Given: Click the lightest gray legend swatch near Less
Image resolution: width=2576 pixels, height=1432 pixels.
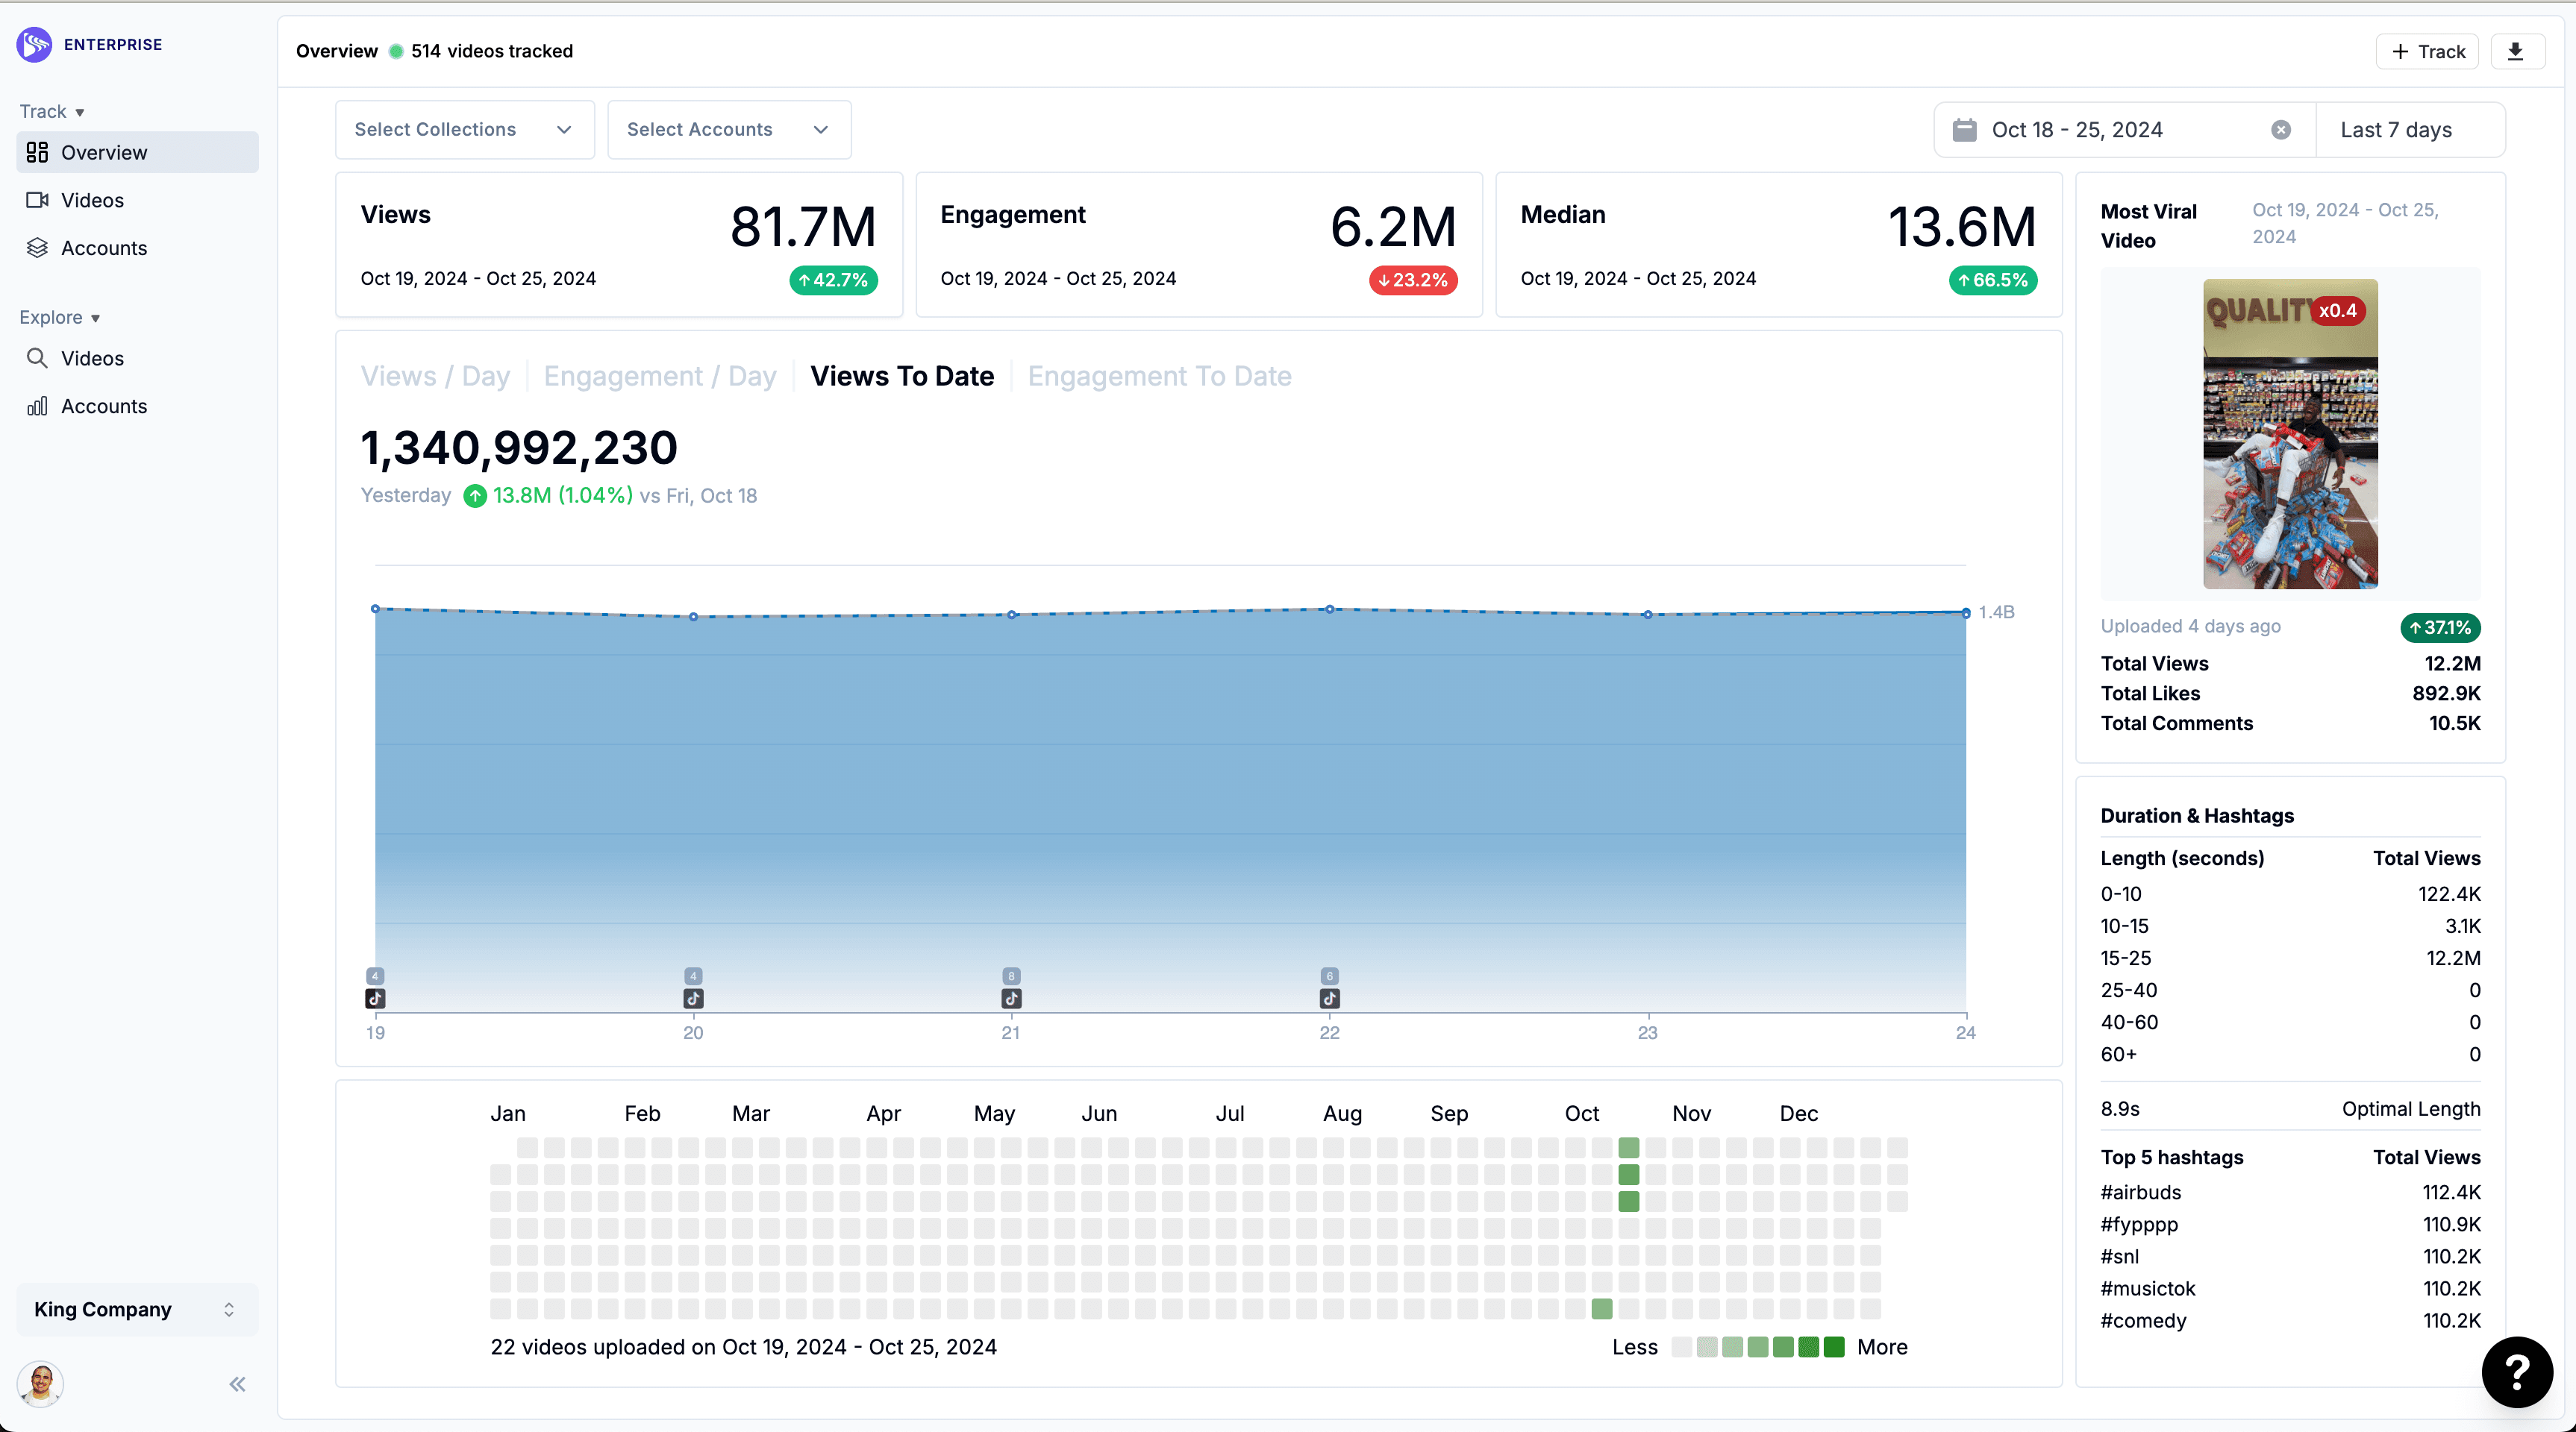Looking at the screenshot, I should tap(1682, 1347).
